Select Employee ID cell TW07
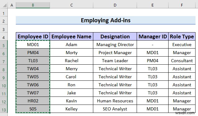 coord(33,93)
